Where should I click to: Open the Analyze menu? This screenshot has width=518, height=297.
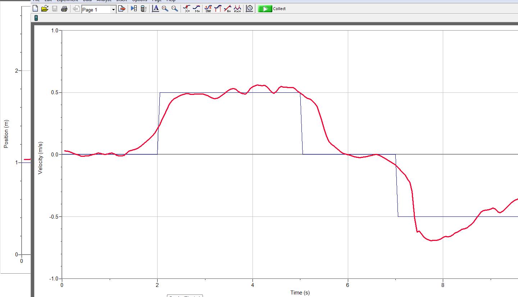pos(104,1)
